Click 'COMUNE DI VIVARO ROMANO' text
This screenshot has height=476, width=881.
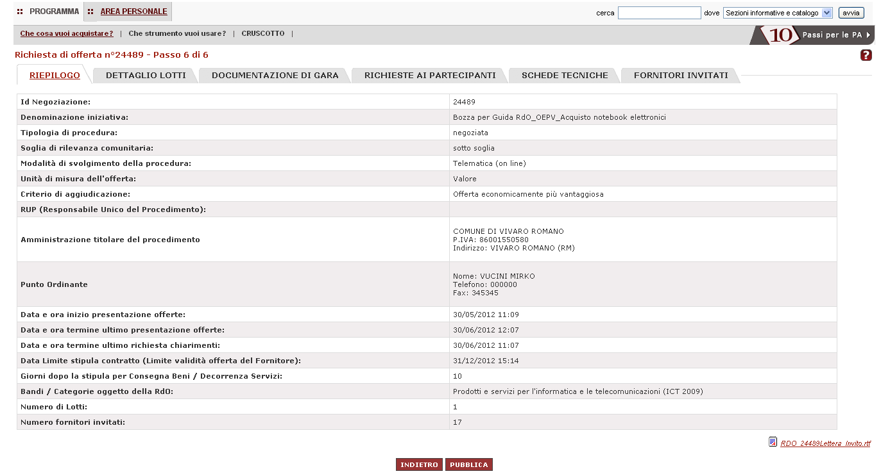click(x=508, y=231)
